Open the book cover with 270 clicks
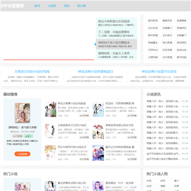 [98, 131]
